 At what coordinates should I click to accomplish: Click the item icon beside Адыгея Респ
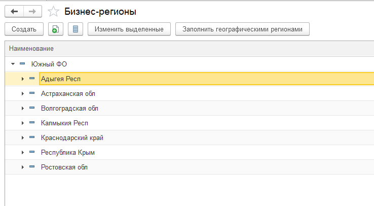(32, 78)
